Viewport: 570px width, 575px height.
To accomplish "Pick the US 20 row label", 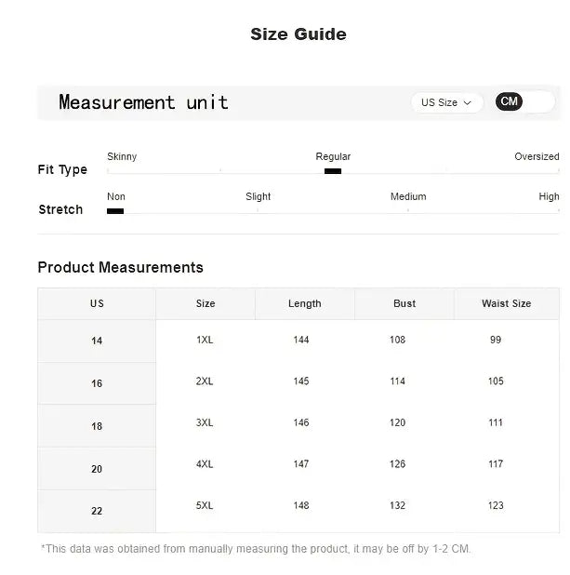I will coord(97,469).
